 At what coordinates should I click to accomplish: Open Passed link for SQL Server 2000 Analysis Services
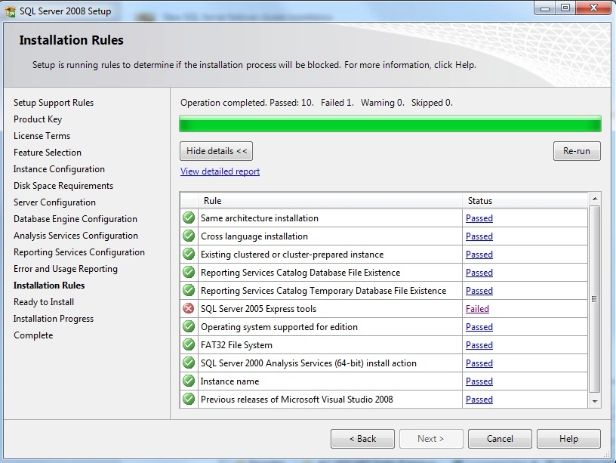(479, 363)
